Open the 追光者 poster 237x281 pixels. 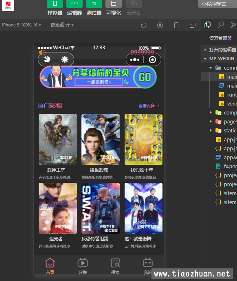pyautogui.click(x=58, y=208)
